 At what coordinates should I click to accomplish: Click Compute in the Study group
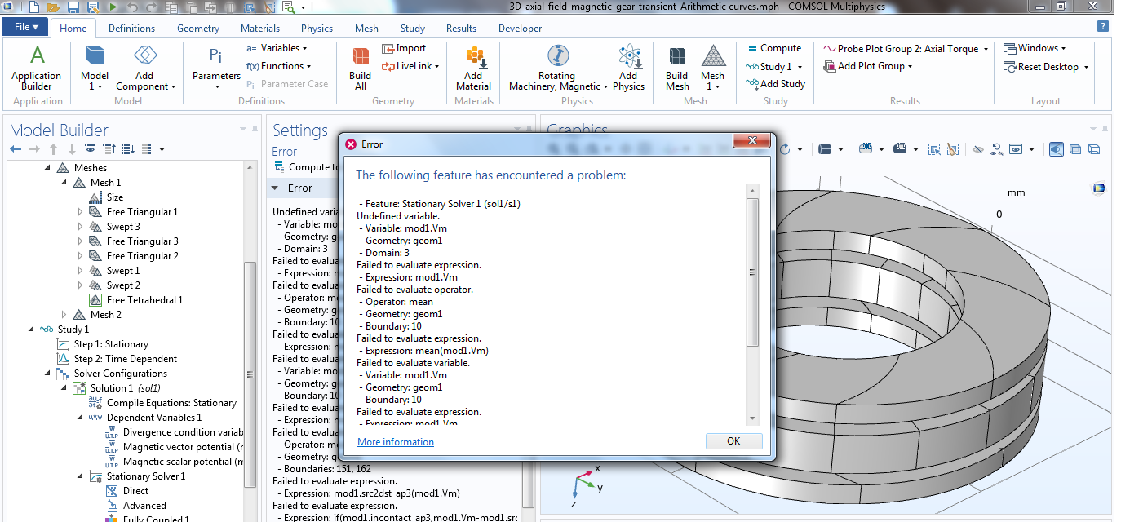point(773,48)
